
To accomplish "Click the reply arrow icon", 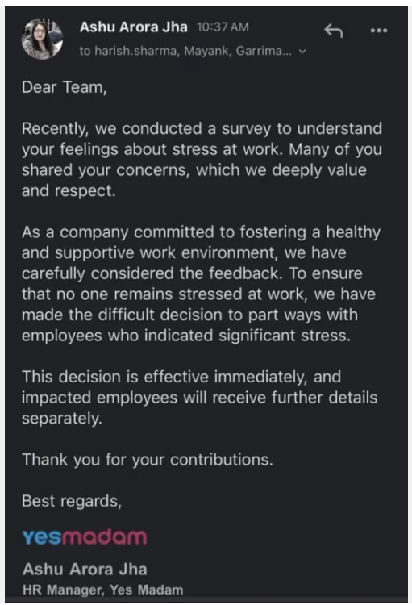I will (334, 31).
